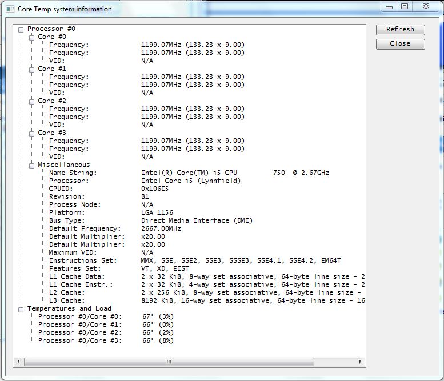Click the horizontal scrollbar right arrow
Viewport: 444px width, 381px height.
coord(360,362)
